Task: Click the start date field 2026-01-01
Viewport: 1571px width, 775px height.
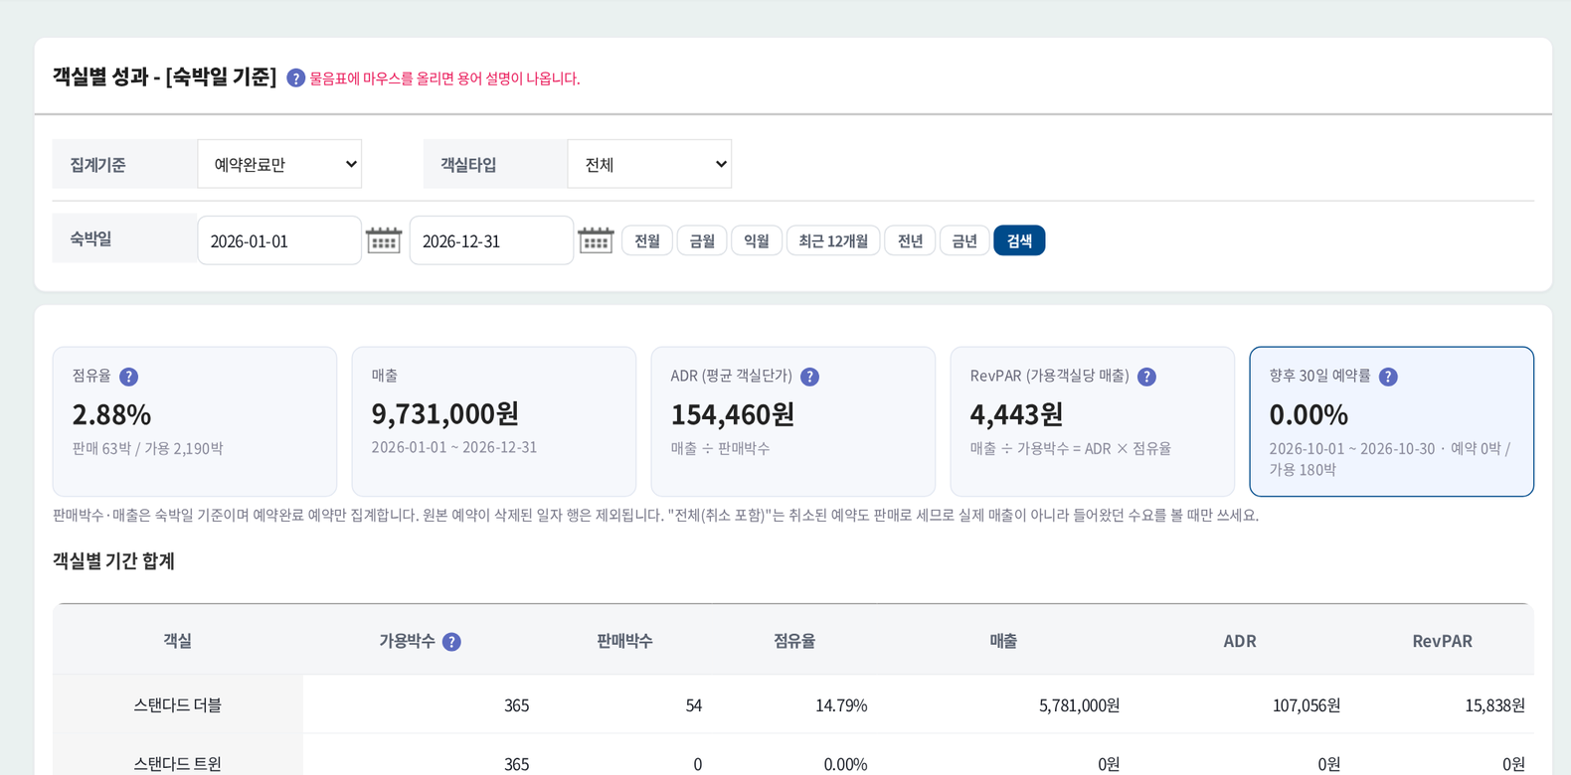Action: coord(279,240)
